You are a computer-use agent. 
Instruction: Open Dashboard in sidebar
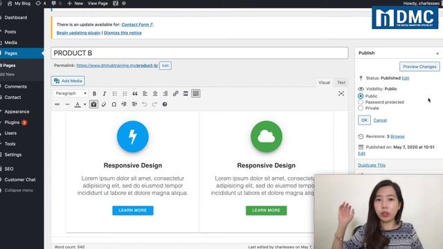(16, 17)
